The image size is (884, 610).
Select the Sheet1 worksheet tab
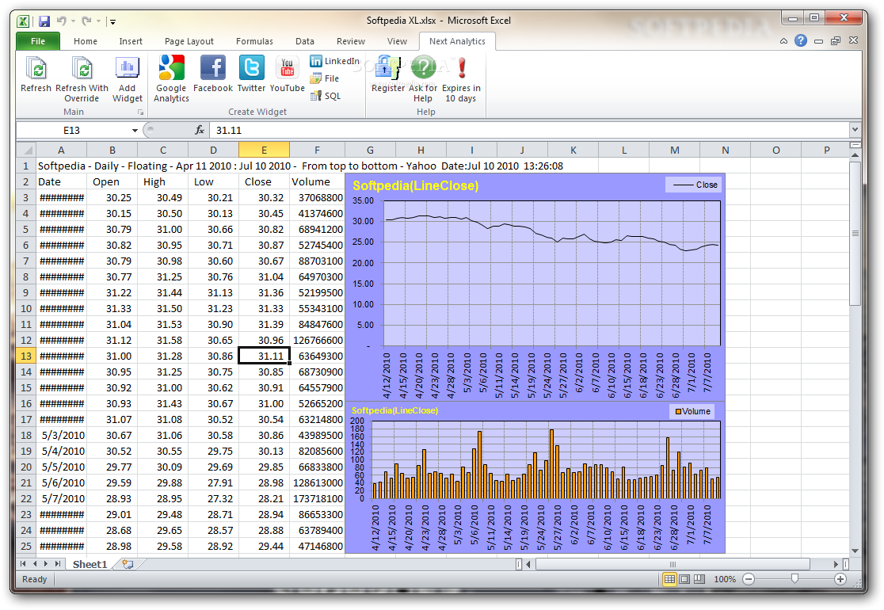pyautogui.click(x=90, y=564)
